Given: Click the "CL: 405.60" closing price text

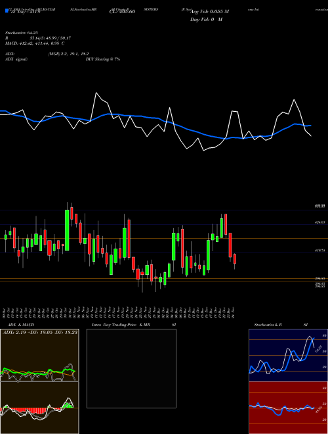Looking at the screenshot, I should point(122,12).
